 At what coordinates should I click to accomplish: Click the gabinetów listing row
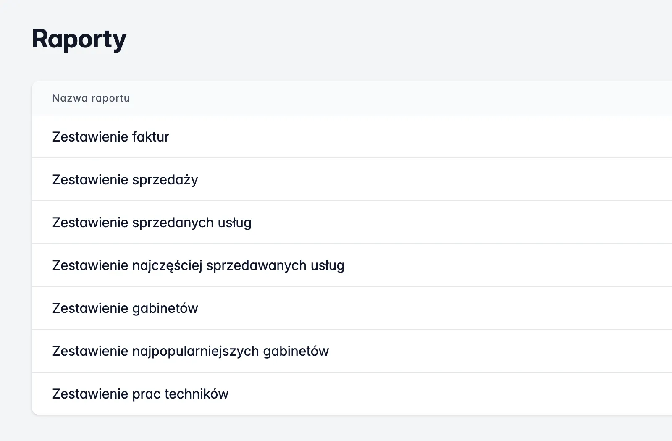click(125, 308)
